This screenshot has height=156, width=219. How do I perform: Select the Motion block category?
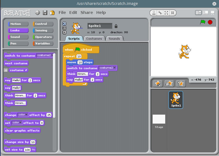pyautogui.click(x=18, y=24)
